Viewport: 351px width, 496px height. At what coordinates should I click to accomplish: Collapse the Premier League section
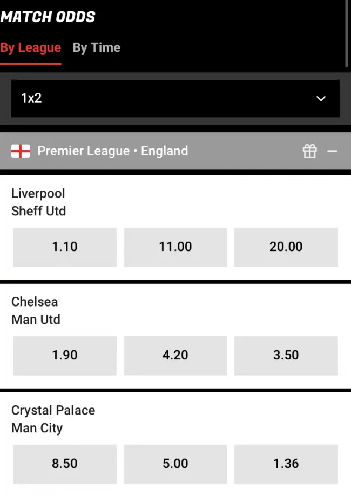coord(332,151)
